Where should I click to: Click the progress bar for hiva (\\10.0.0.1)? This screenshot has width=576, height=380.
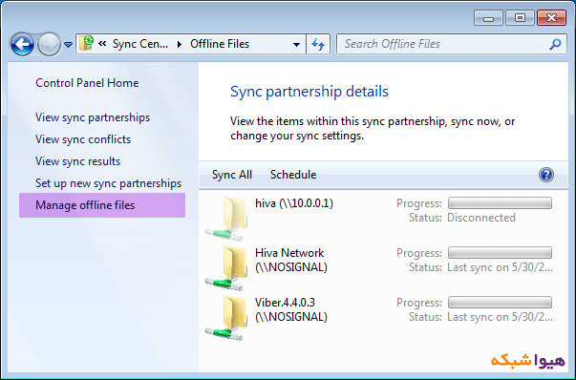(x=500, y=203)
